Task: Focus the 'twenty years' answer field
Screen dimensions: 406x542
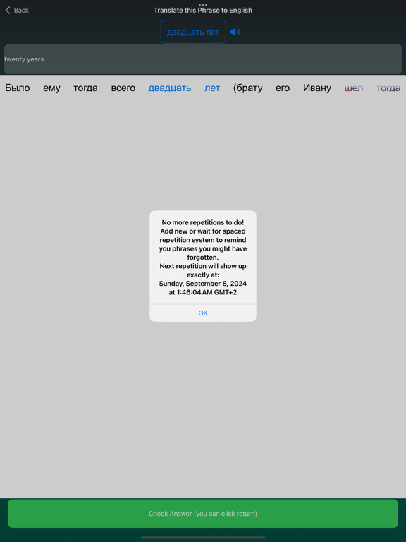Action: click(x=203, y=59)
